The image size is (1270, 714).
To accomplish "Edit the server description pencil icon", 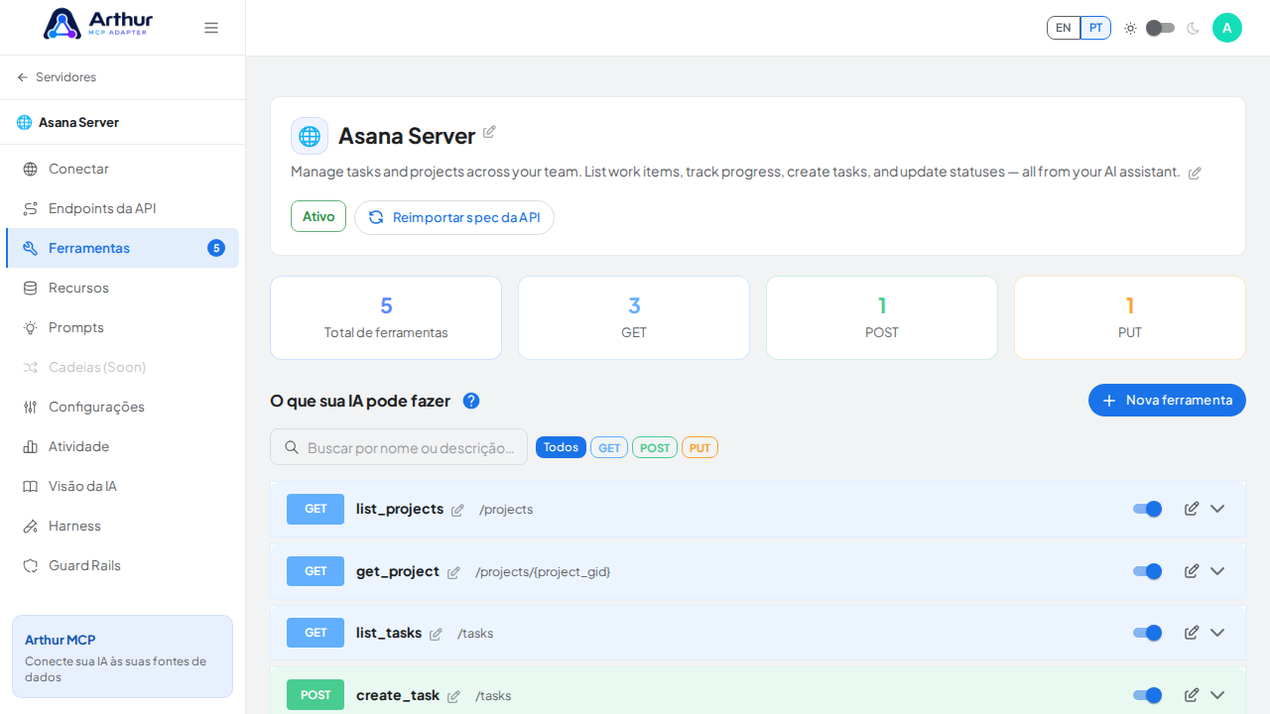I will (1195, 173).
